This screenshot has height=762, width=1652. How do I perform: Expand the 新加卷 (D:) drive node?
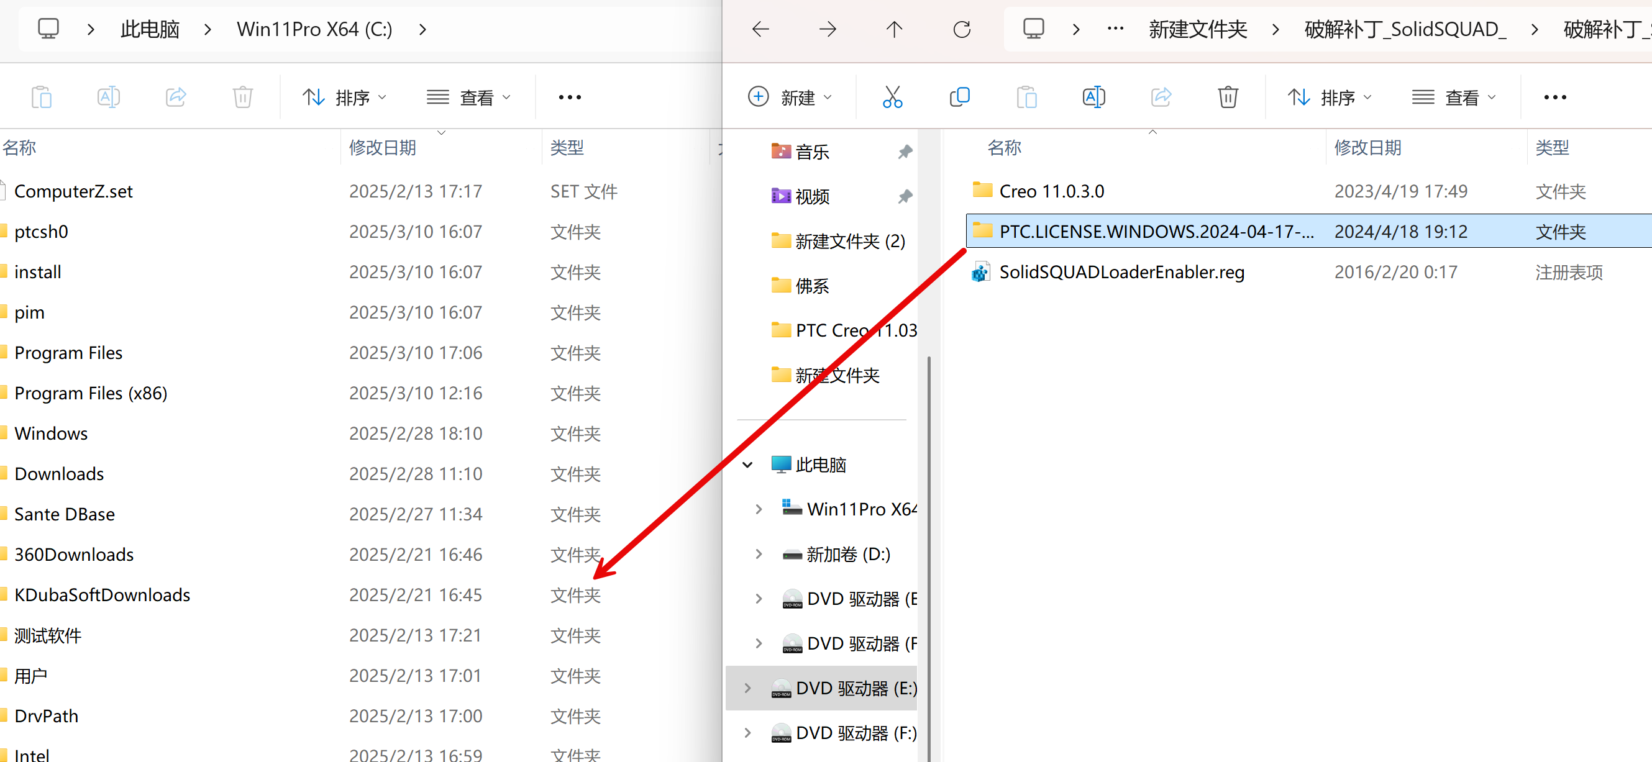759,554
